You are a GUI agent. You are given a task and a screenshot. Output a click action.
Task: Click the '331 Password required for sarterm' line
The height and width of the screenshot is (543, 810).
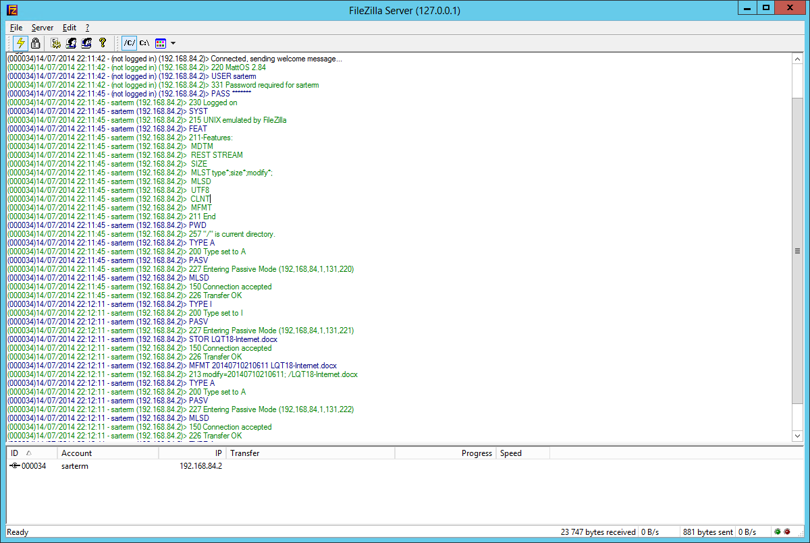pos(163,85)
